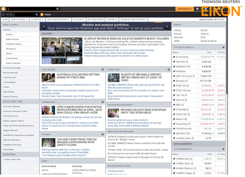
Task: Open Yuan barely budges headline
Action: click(x=64, y=155)
